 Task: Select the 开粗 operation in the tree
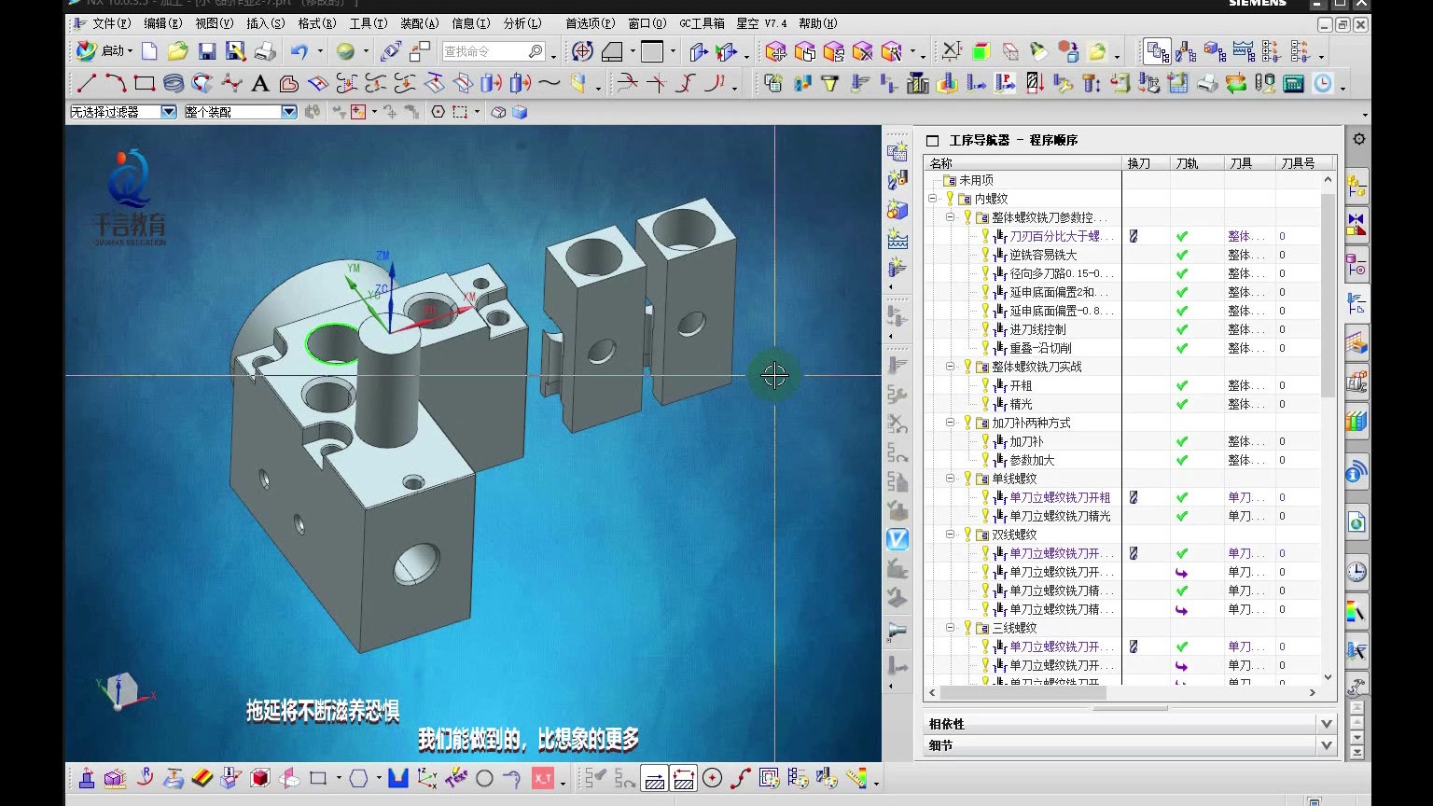pos(1021,385)
